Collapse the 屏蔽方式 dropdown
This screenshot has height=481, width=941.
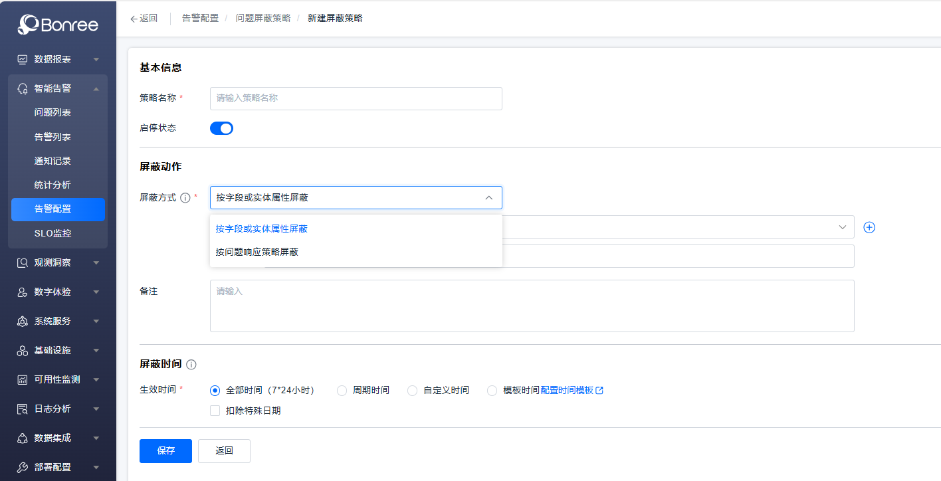coord(487,197)
